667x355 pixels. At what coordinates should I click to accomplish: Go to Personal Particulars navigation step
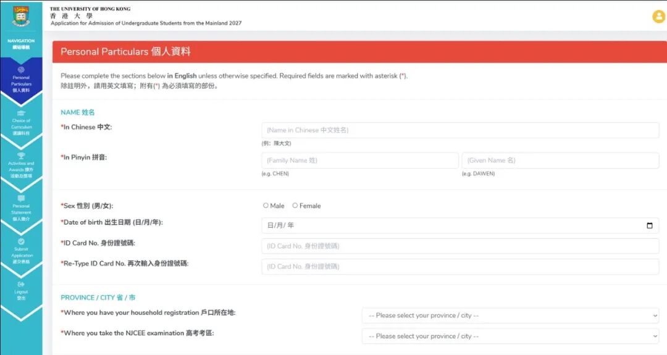click(x=21, y=80)
